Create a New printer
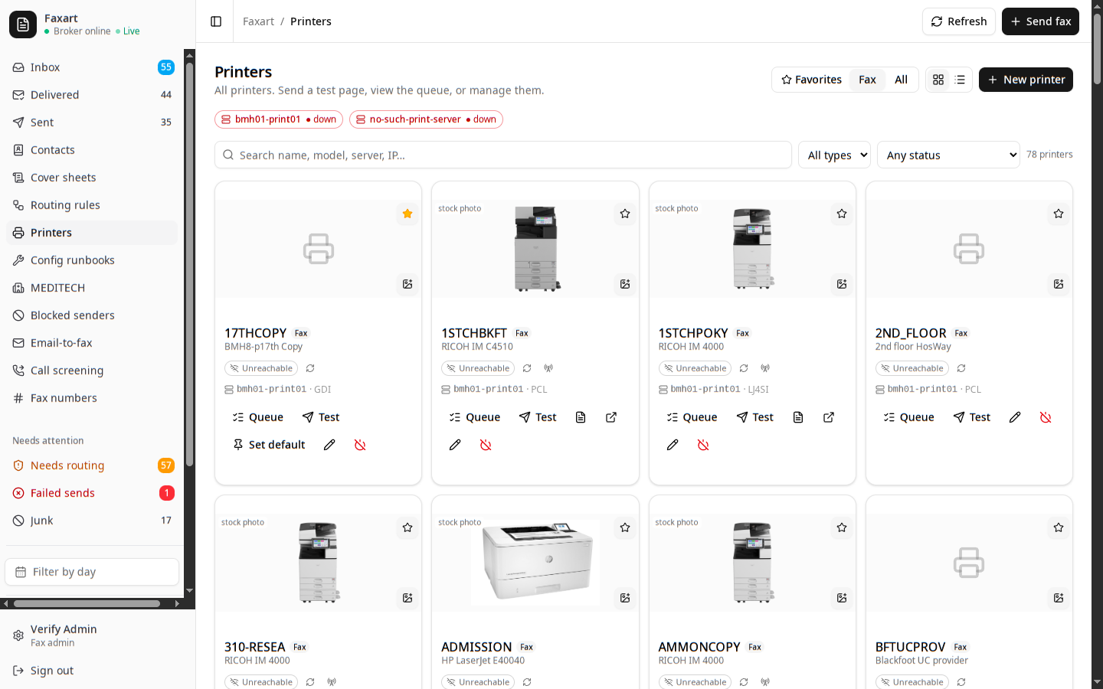Screen dimensions: 1103x689 (1026, 80)
